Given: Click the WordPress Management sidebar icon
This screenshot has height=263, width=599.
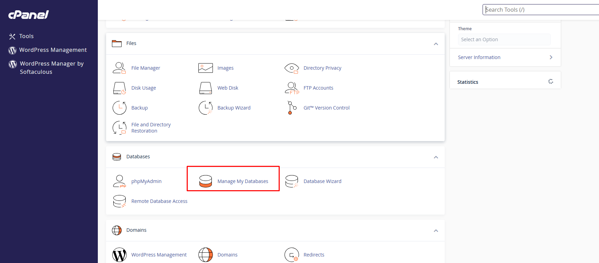Looking at the screenshot, I should (12, 50).
